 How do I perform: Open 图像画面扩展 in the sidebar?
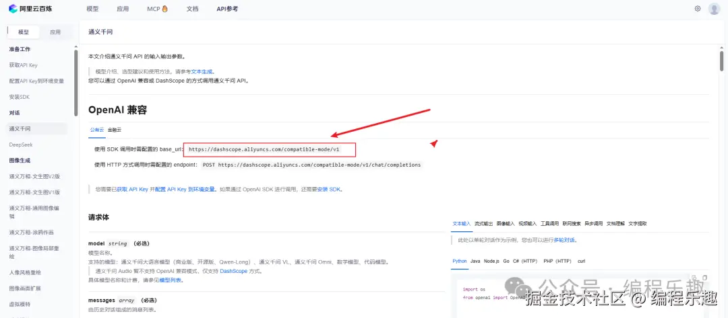[25, 288]
